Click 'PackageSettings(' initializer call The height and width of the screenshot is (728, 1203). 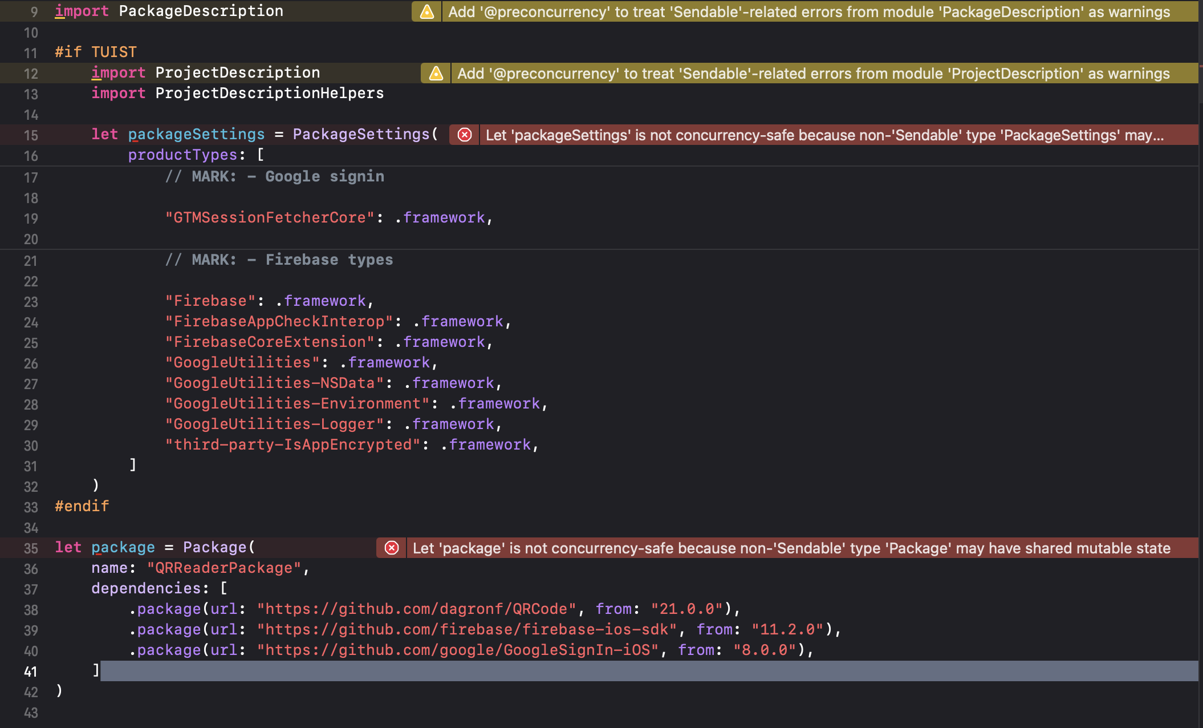(x=365, y=134)
